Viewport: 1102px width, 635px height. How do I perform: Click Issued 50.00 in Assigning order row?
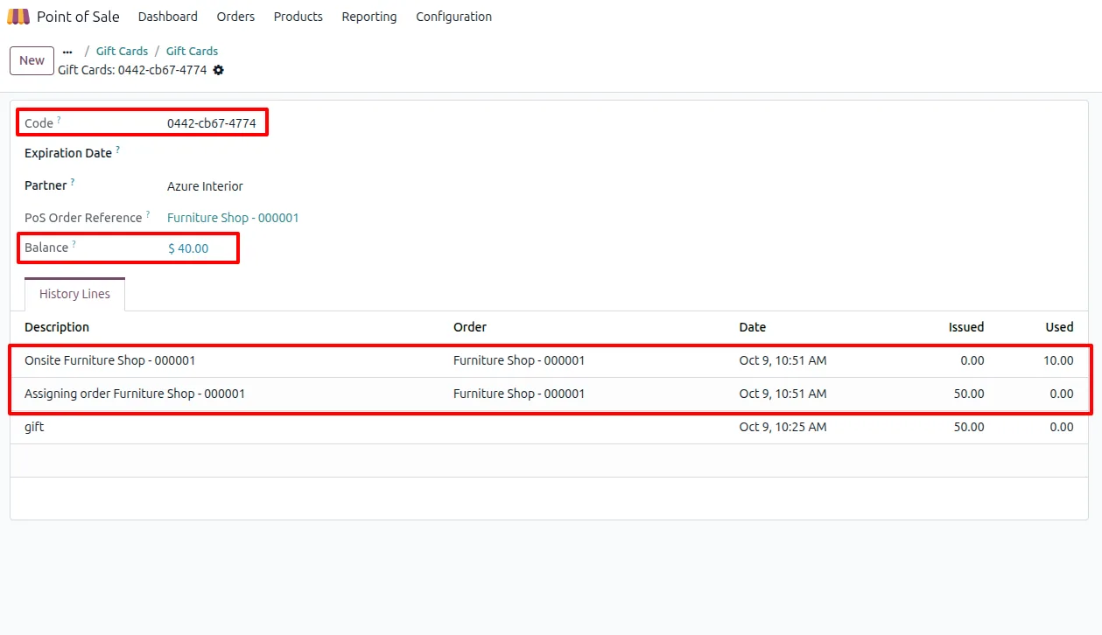click(x=969, y=394)
